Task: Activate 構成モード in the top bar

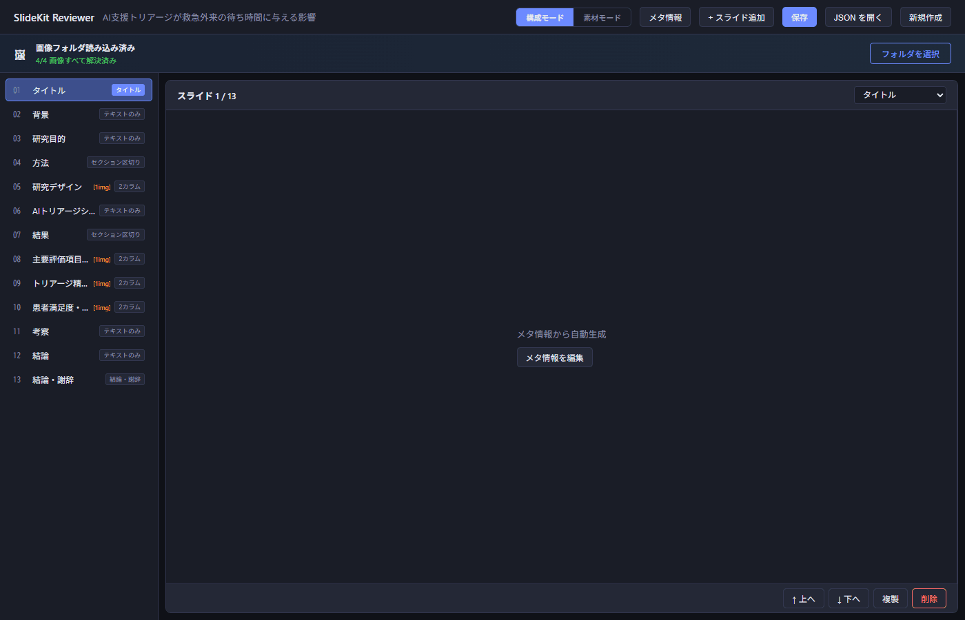Action: click(x=545, y=17)
